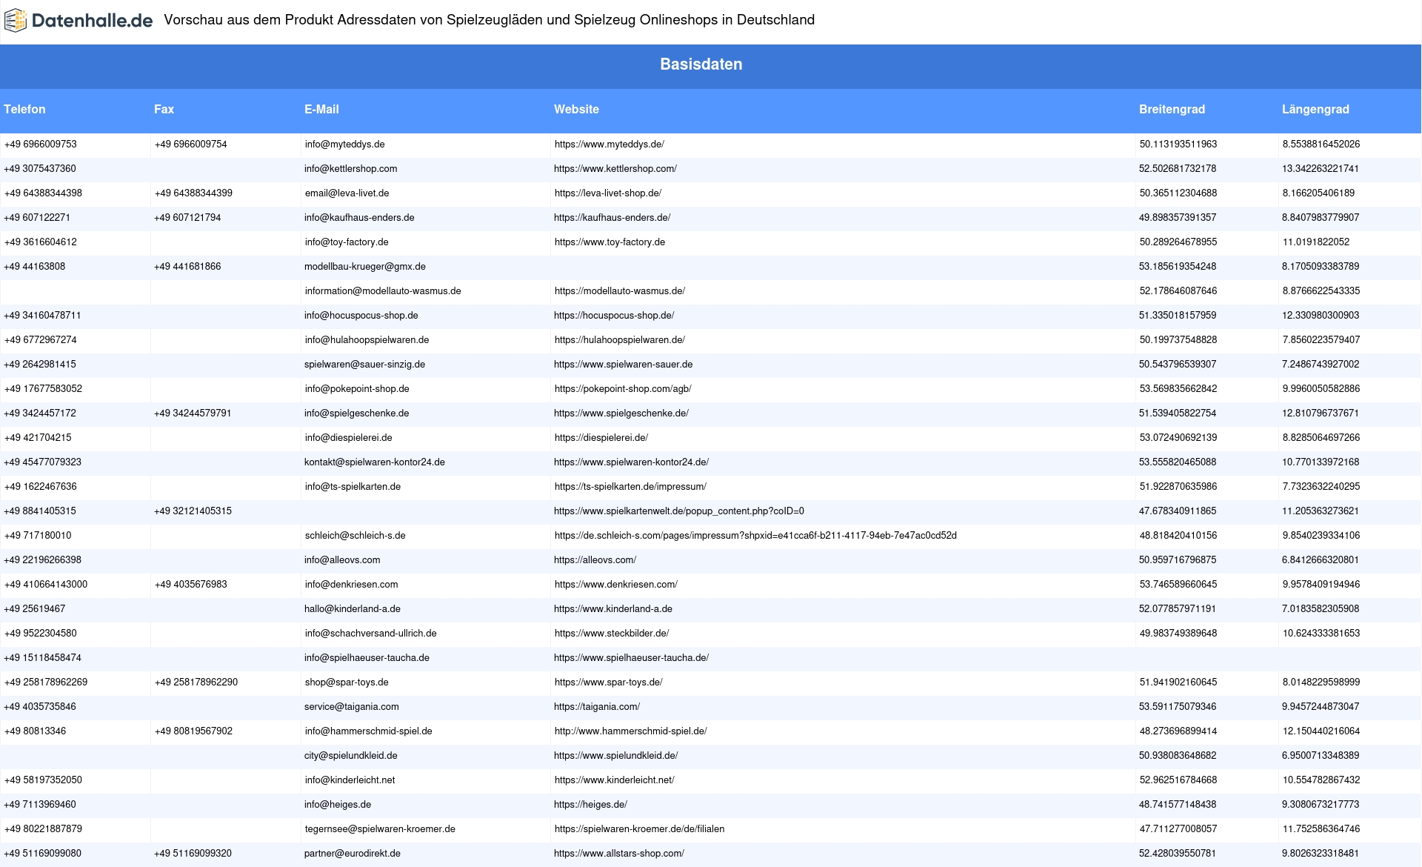Image resolution: width=1422 pixels, height=867 pixels.
Task: Open https://diespielerei.de/ website cell
Action: point(601,438)
